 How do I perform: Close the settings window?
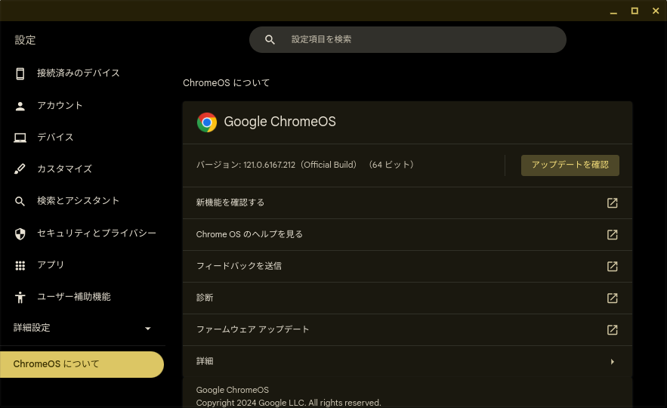click(x=656, y=11)
